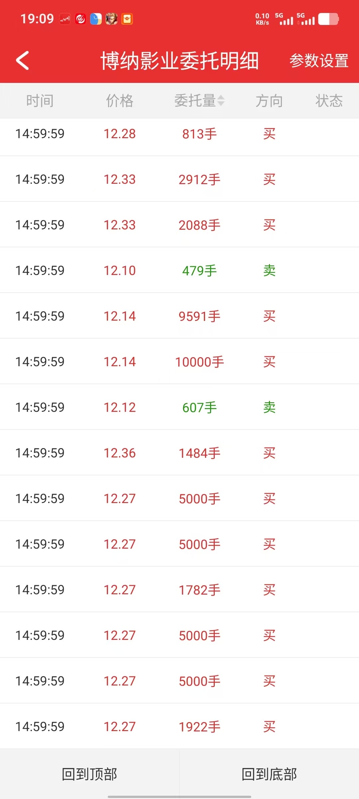Tap the back arrow in the header
359x799 pixels.
23,61
